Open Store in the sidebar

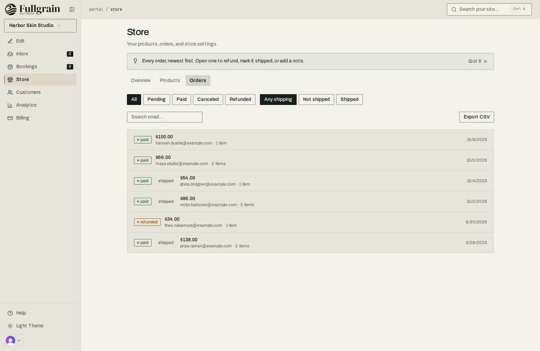click(40, 80)
